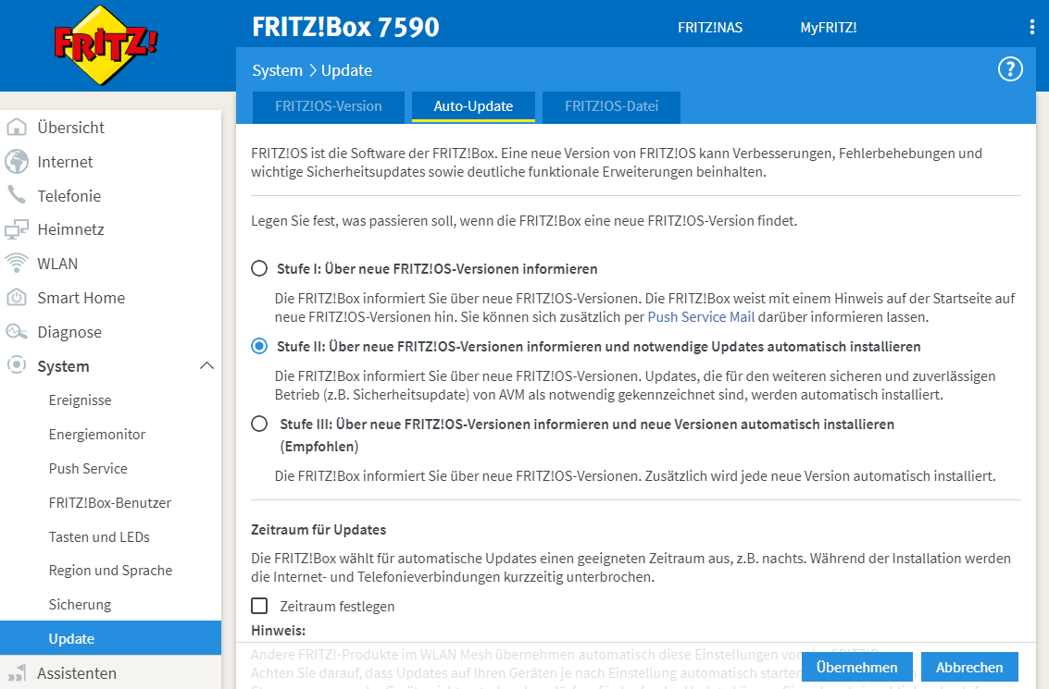This screenshot has height=689, width=1049.
Task: Open the Push Service Mail link
Action: [701, 316]
